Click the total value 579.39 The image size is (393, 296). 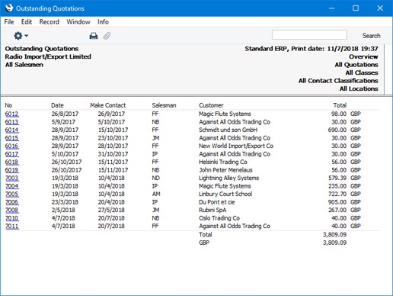tap(337, 178)
